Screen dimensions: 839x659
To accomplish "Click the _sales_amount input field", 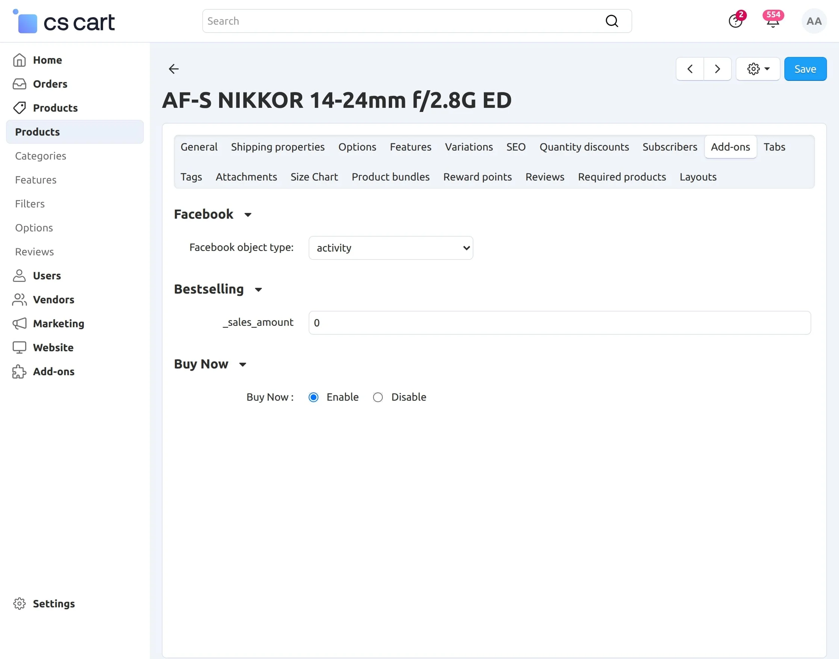I will (559, 322).
